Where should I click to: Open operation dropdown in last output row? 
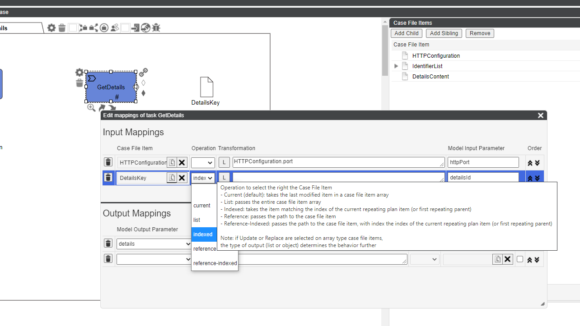(425, 259)
